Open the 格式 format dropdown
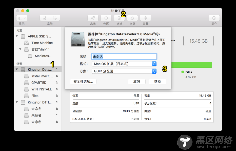The image size is (236, 151). tap(124, 64)
